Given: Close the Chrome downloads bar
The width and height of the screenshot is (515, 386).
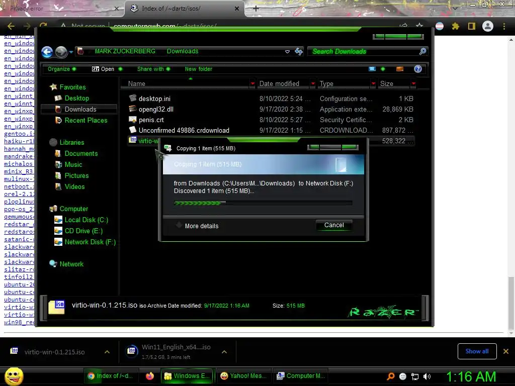Looking at the screenshot, I should click(x=506, y=351).
